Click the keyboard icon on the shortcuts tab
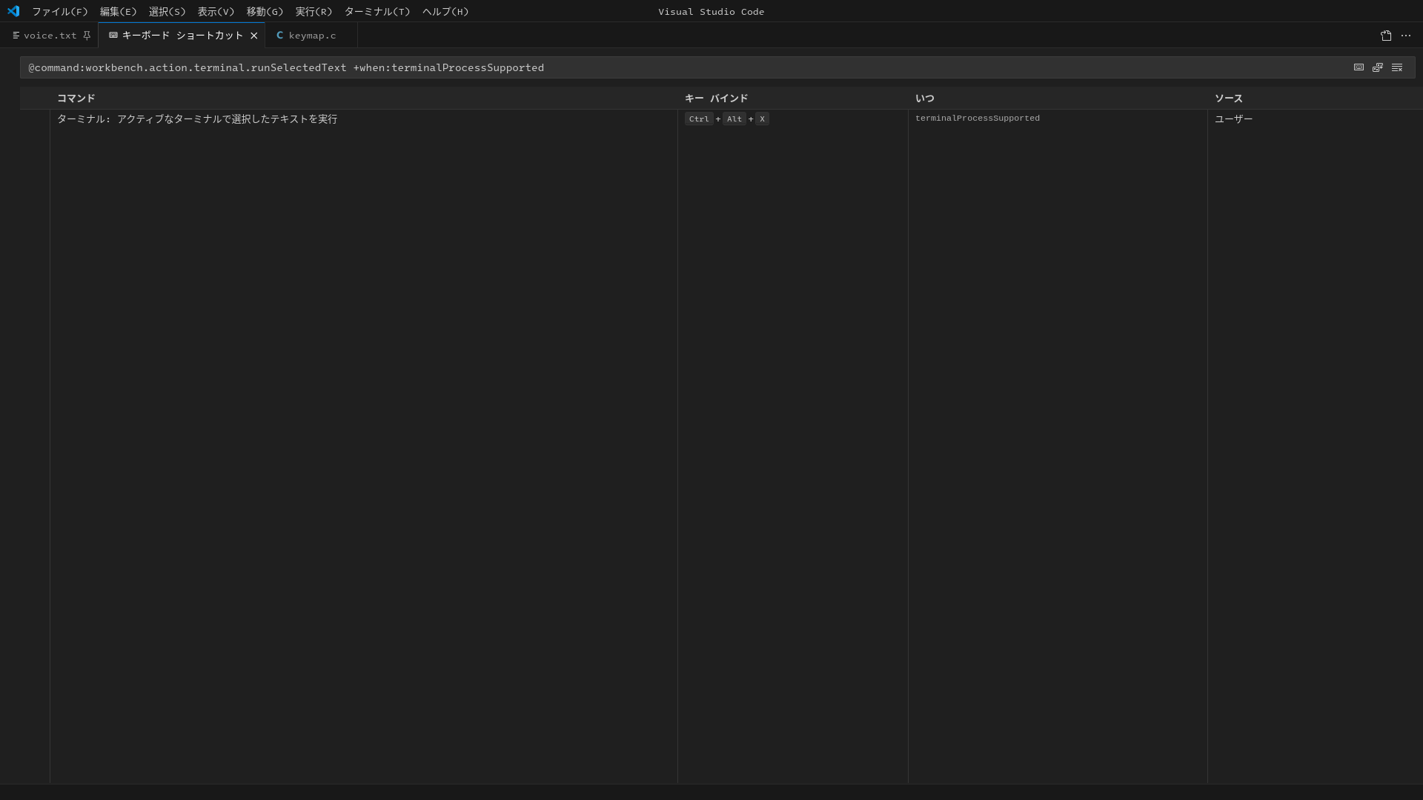Image resolution: width=1423 pixels, height=800 pixels. coord(113,35)
